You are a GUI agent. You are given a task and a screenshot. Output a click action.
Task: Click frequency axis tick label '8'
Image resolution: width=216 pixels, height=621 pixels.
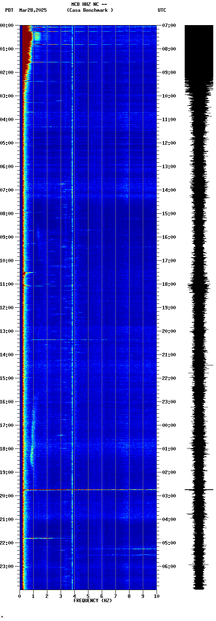point(129,596)
